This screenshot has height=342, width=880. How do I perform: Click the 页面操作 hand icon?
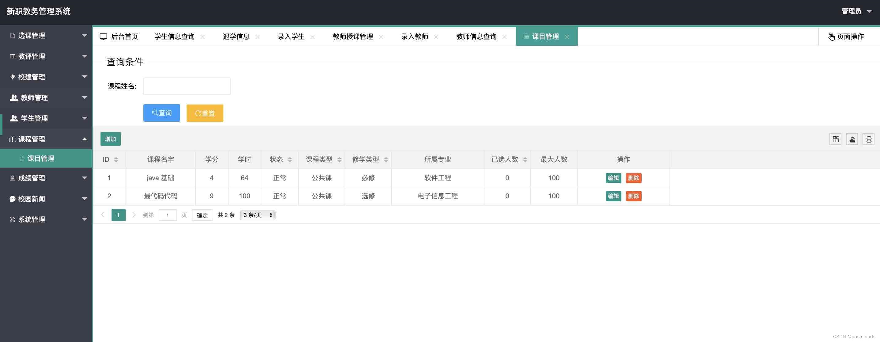[832, 36]
